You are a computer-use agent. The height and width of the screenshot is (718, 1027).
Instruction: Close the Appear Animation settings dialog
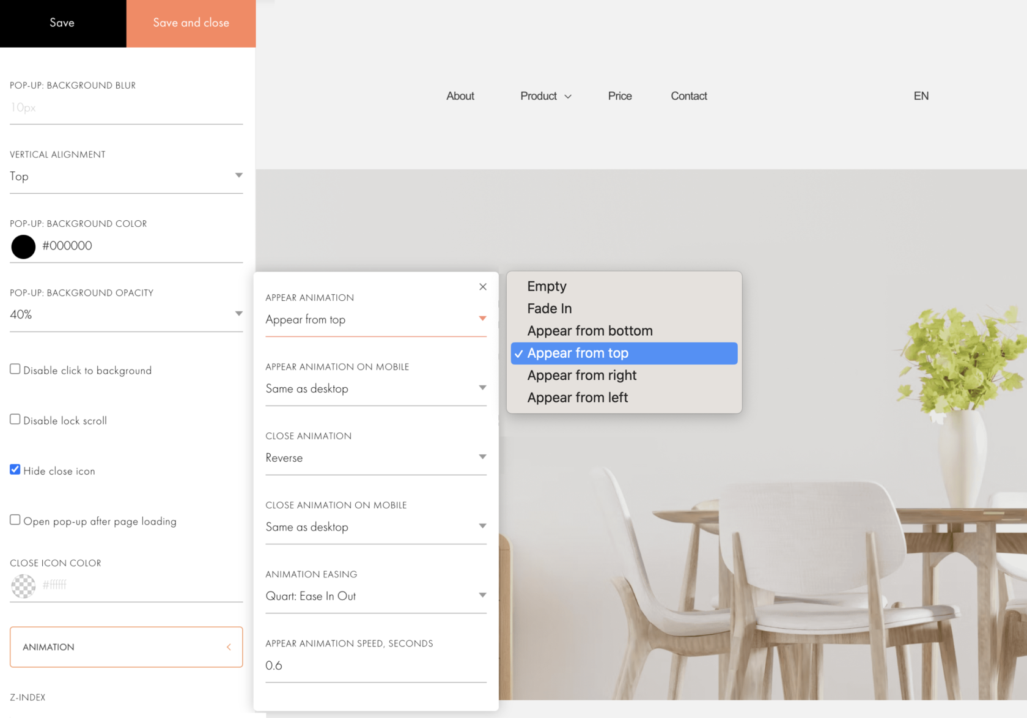point(482,286)
